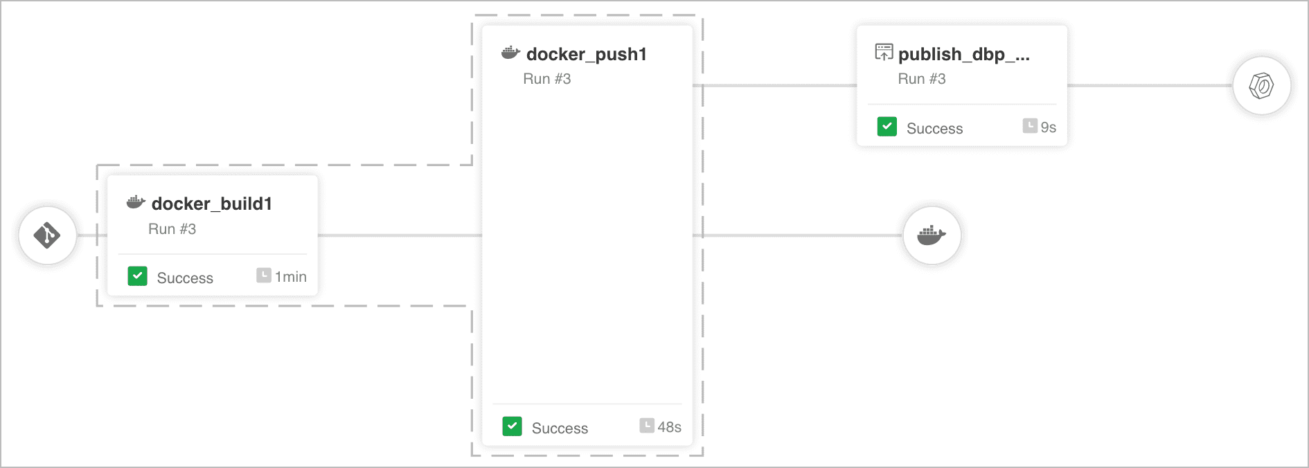Click the 1min duration on docker_build1
Screen dimensions: 1309x468
[x=291, y=277]
